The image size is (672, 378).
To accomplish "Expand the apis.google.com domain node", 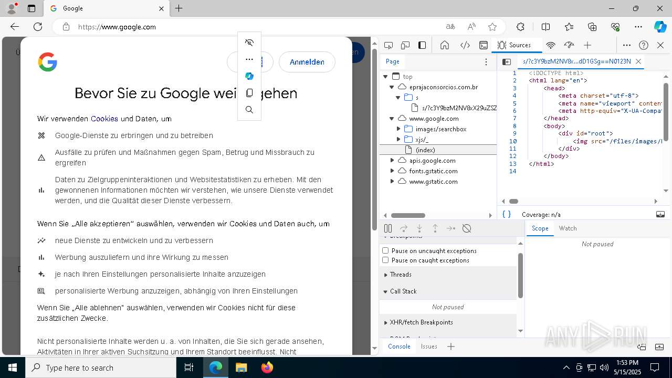I will [x=392, y=161].
